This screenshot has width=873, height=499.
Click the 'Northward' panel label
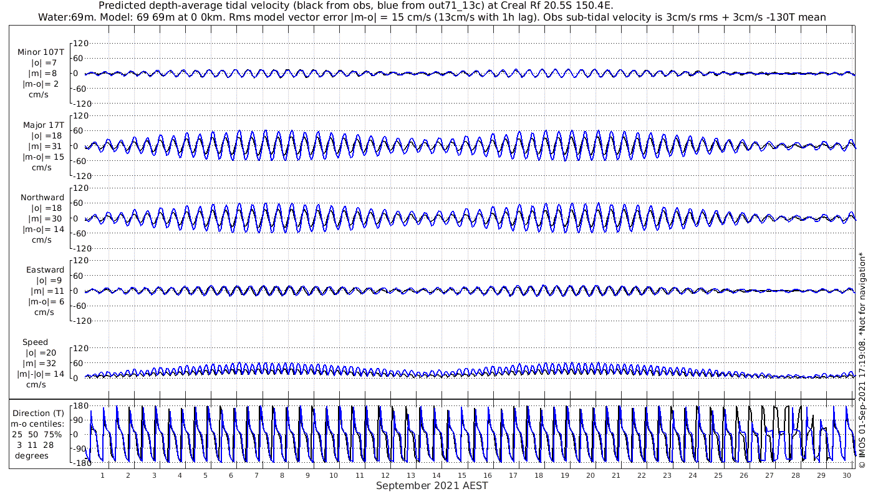pos(42,197)
